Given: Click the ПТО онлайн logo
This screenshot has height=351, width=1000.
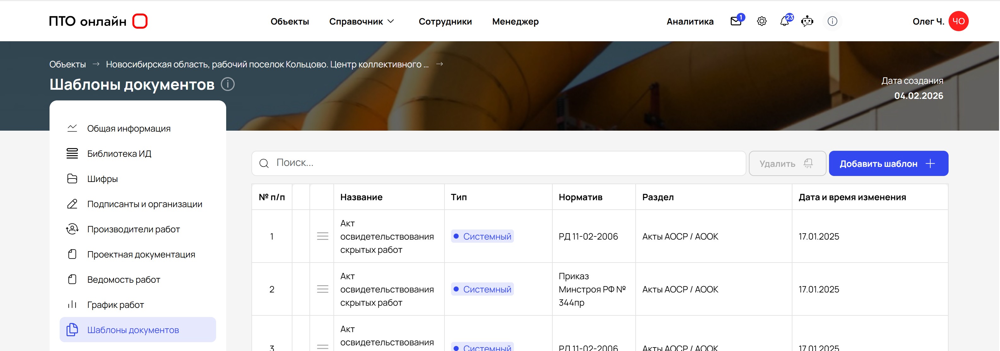Looking at the screenshot, I should pyautogui.click(x=98, y=21).
